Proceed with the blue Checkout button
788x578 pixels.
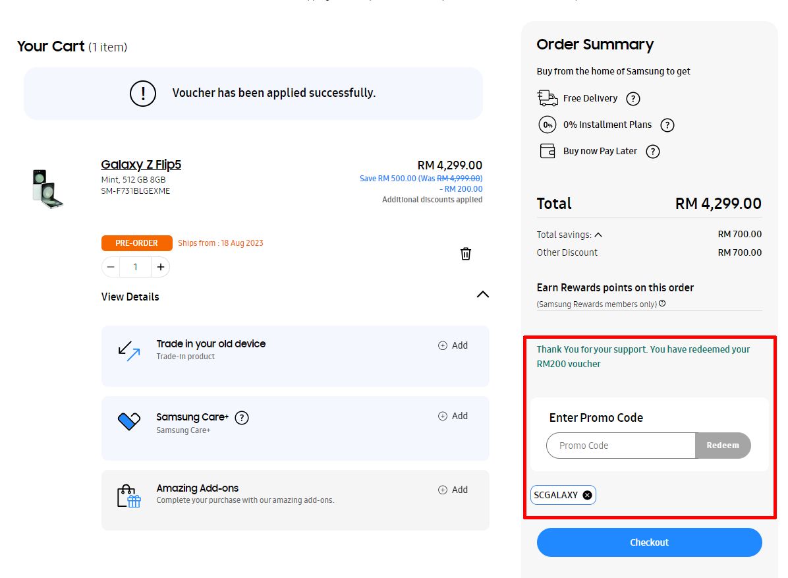pos(649,542)
